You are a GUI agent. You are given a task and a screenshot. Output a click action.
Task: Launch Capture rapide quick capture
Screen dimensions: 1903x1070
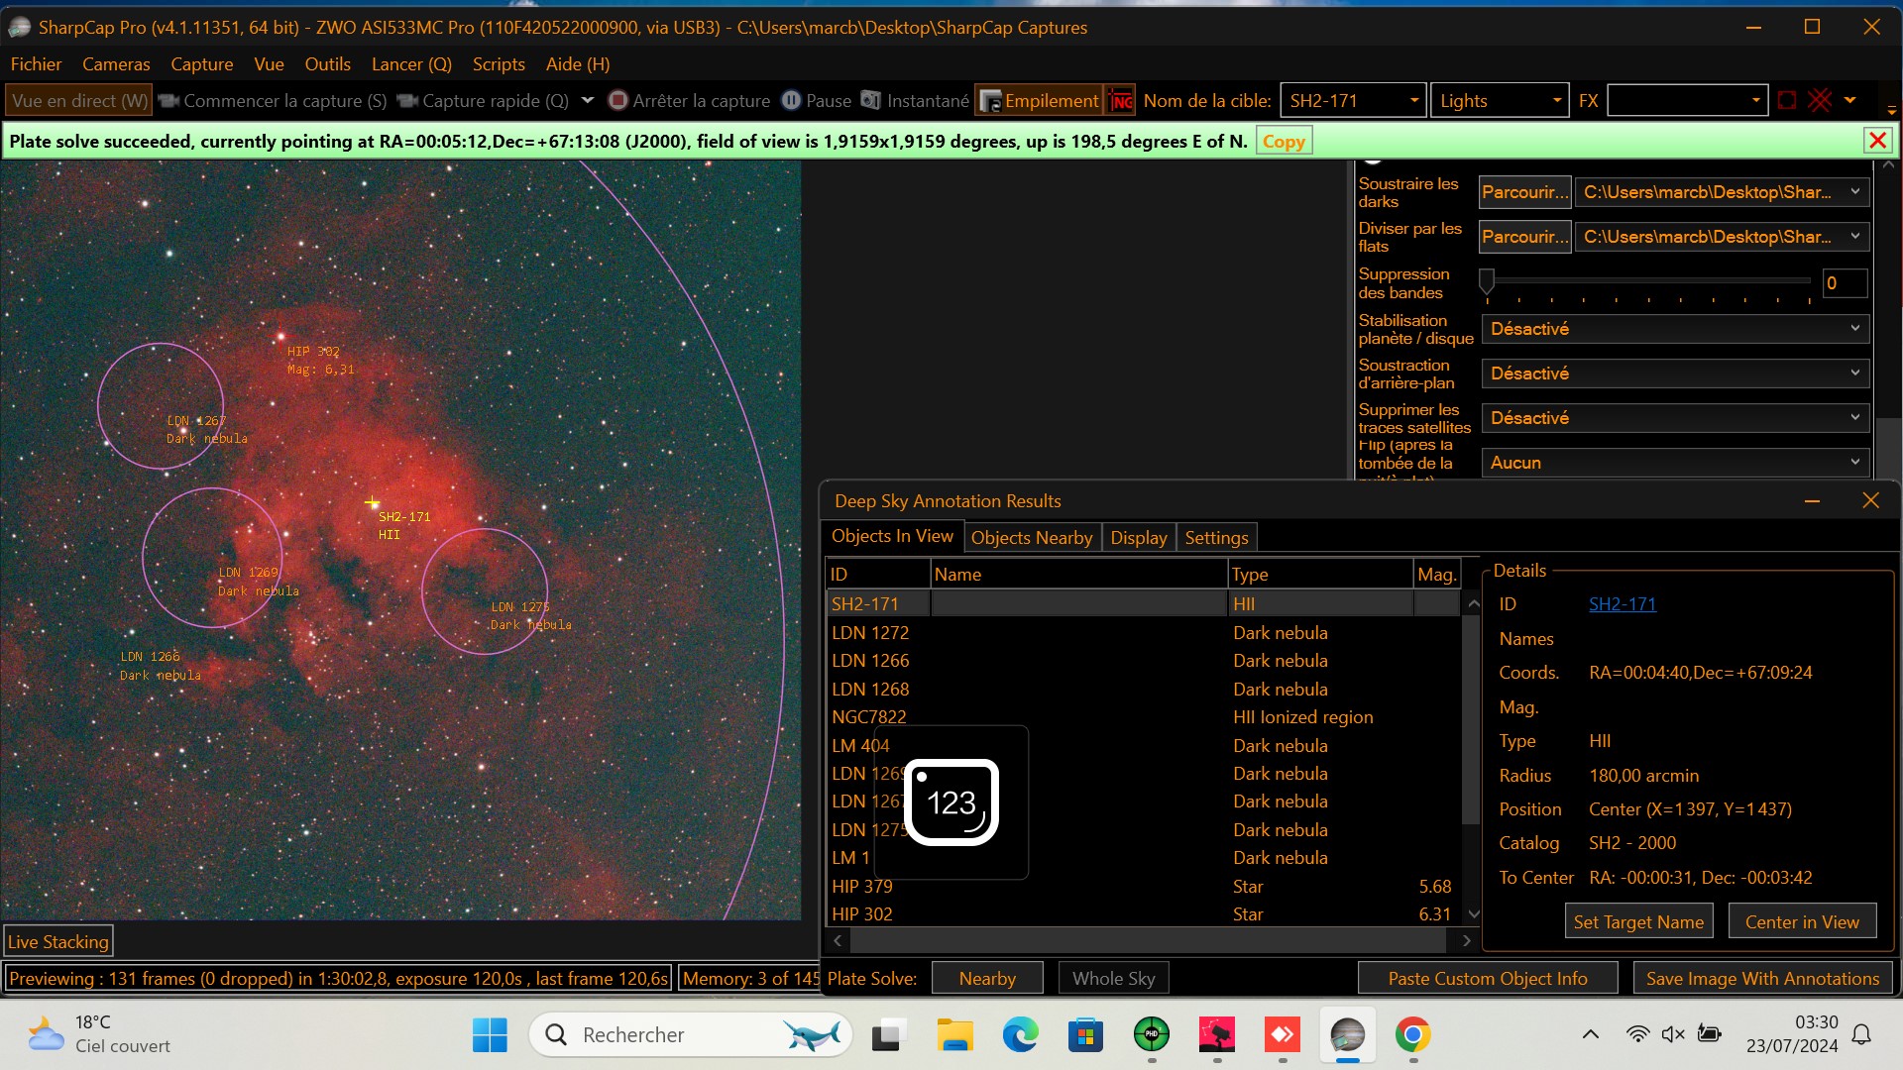coord(484,101)
